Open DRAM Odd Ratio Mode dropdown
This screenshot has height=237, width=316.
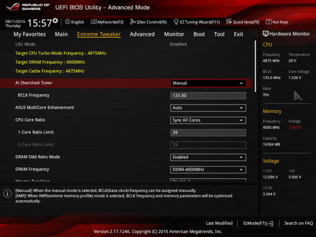pos(208,157)
